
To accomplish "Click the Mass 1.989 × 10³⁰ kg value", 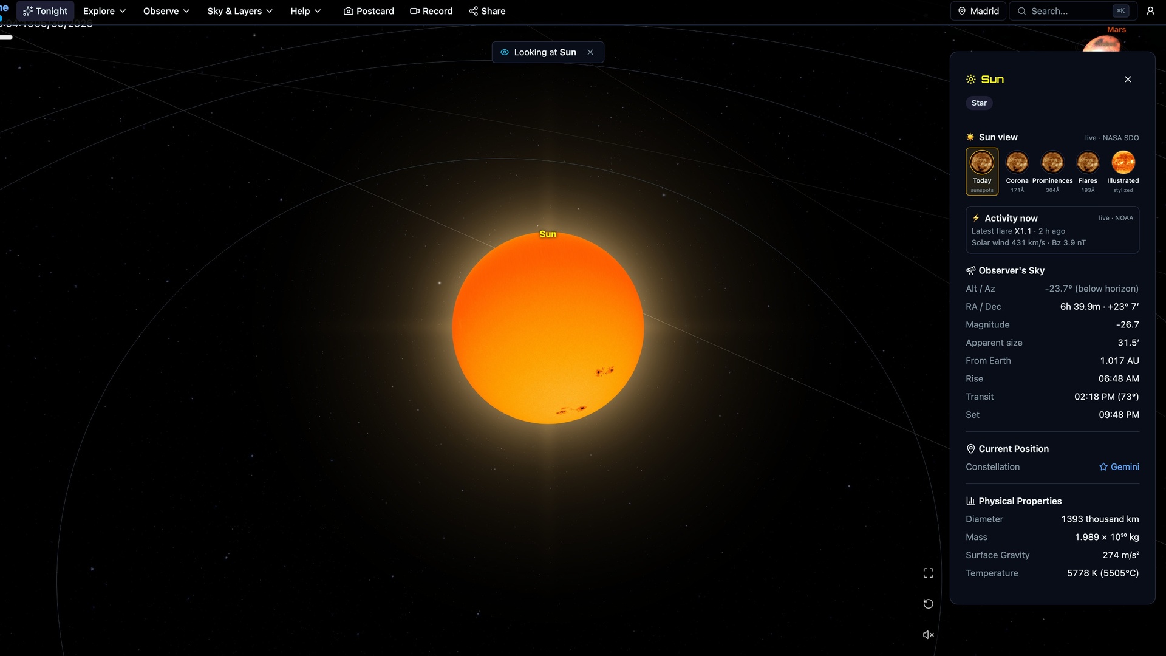I will [1107, 538].
